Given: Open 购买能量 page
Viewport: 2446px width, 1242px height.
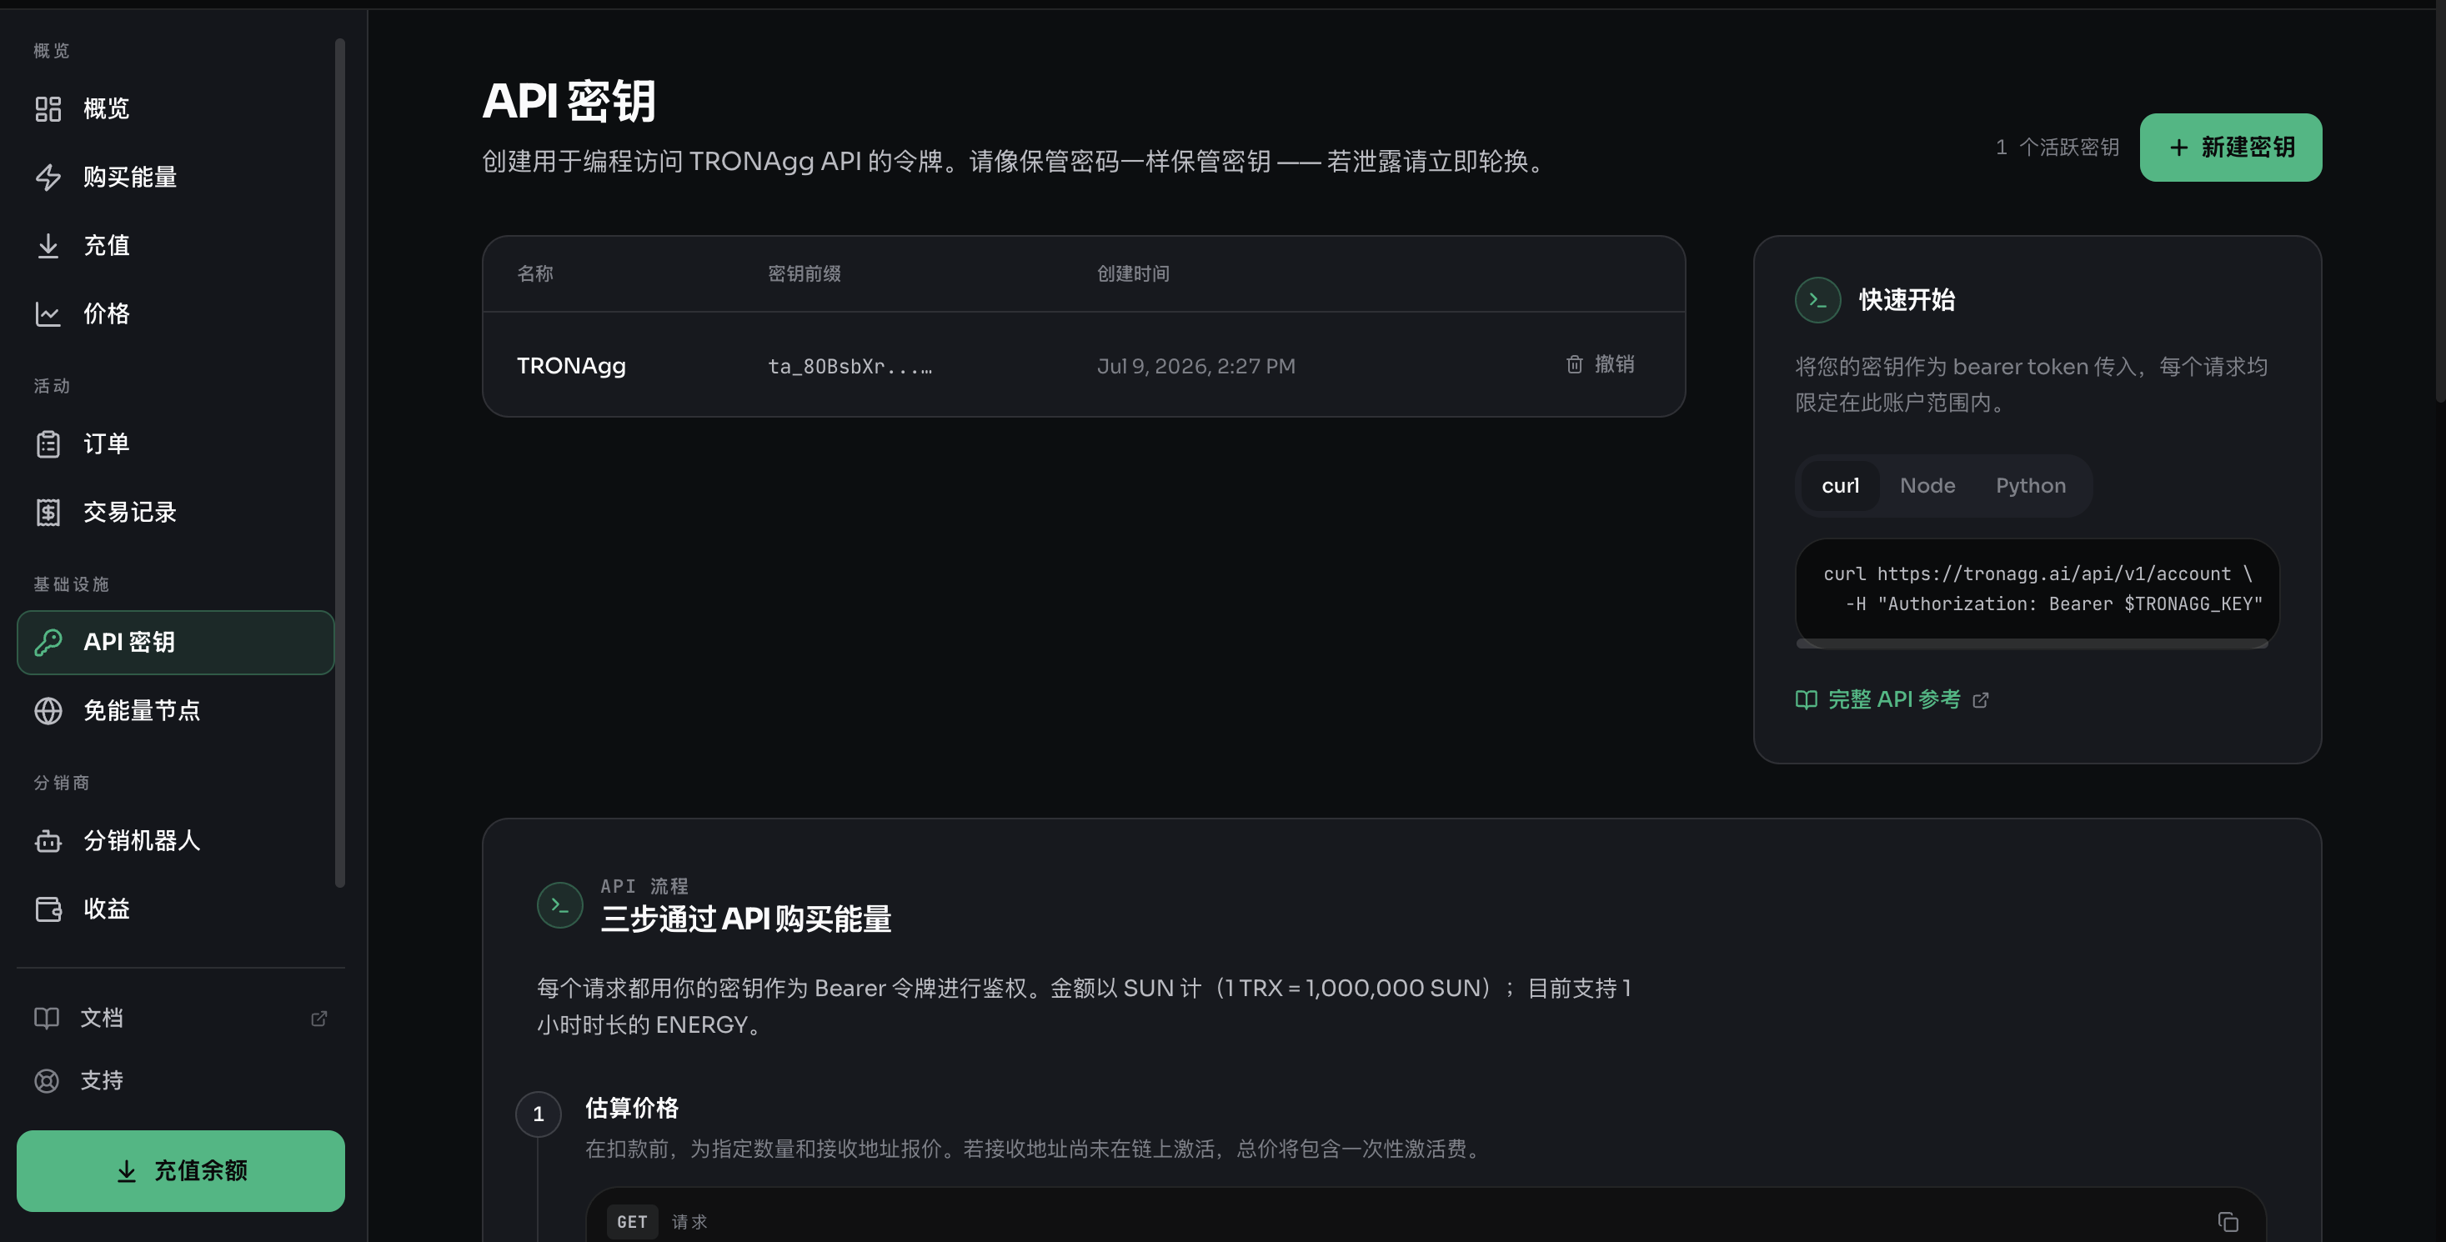Looking at the screenshot, I should [x=176, y=177].
